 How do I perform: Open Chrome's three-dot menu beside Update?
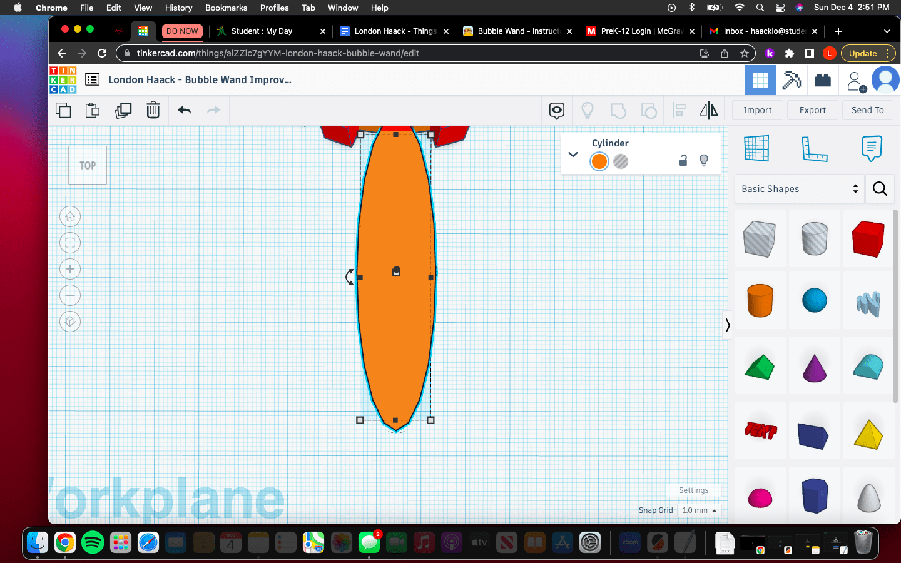tap(887, 54)
